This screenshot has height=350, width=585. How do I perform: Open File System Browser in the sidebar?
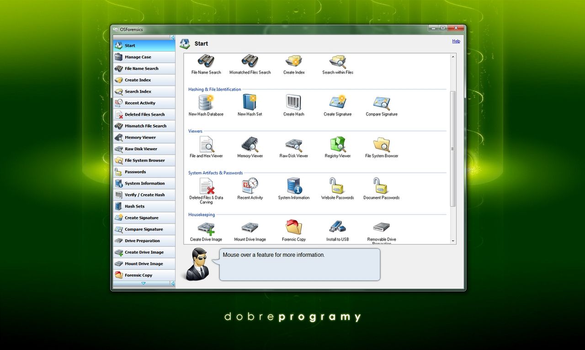pyautogui.click(x=144, y=160)
